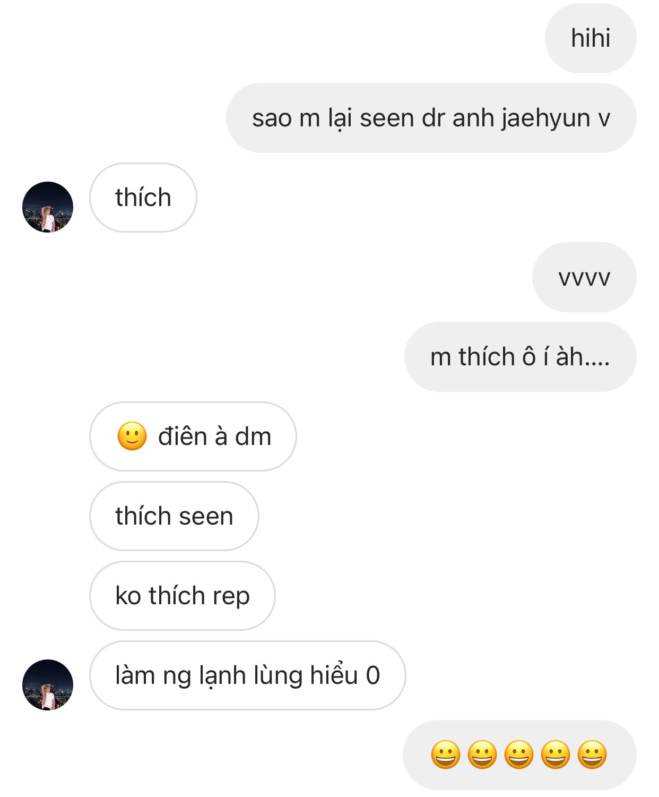Select the single-word 'thích' reply bubble

[x=143, y=198]
